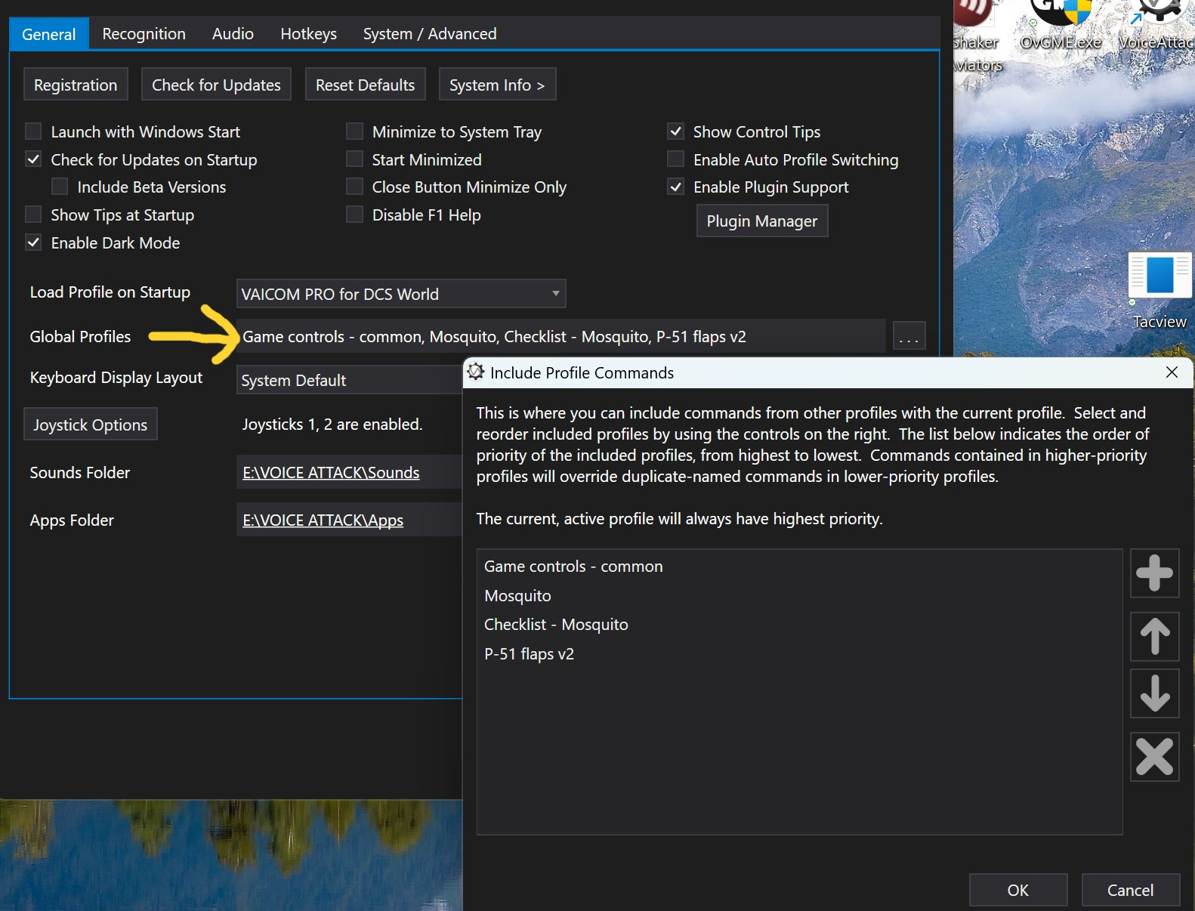The width and height of the screenshot is (1195, 911).
Task: Uncheck Enable Dark Mode
Action: tap(33, 242)
